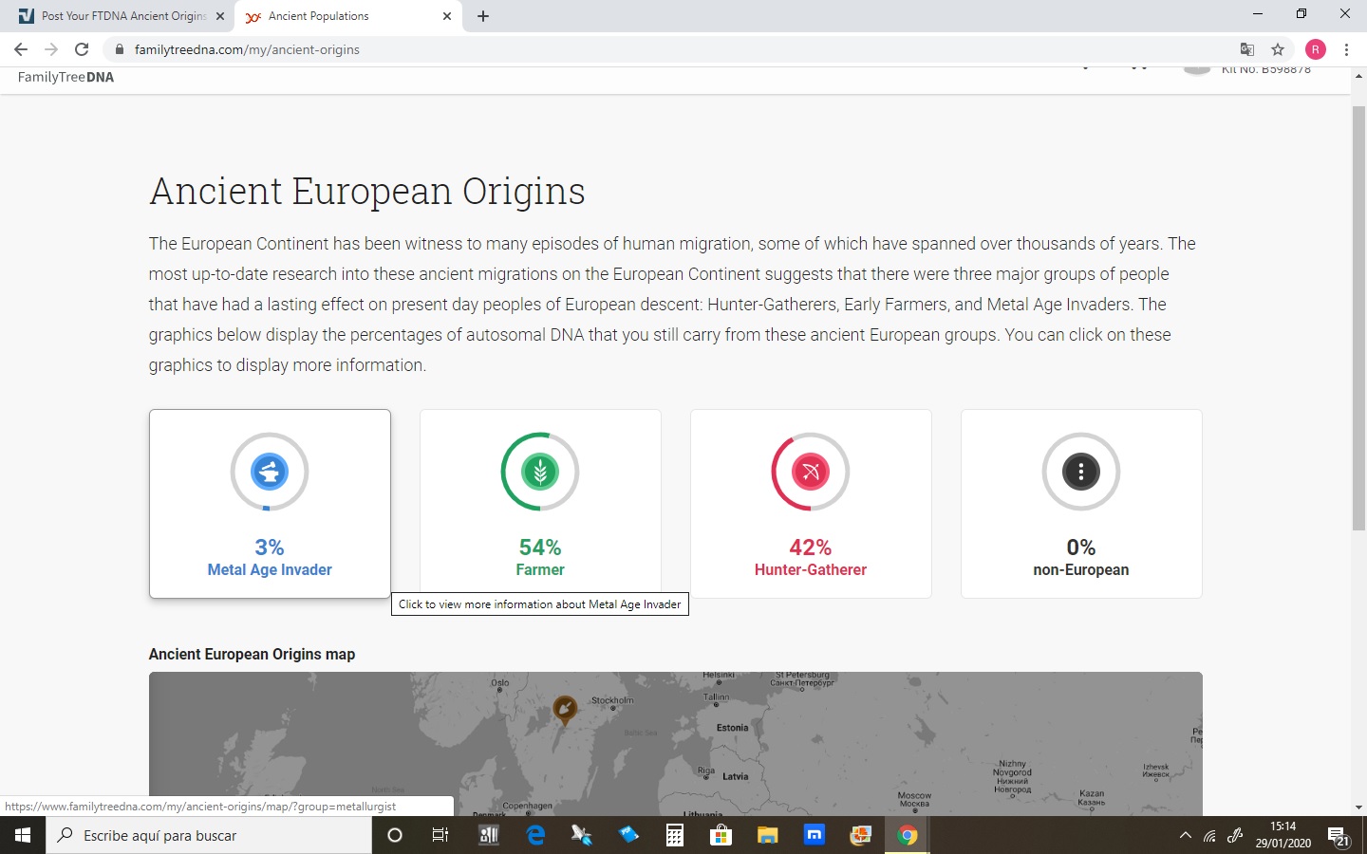Click the vertical page scrollbar thumb

tap(1358, 318)
